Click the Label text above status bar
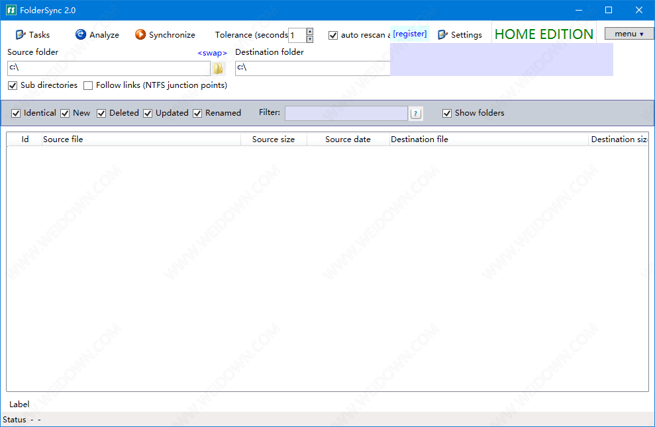The width and height of the screenshot is (655, 427). click(19, 404)
